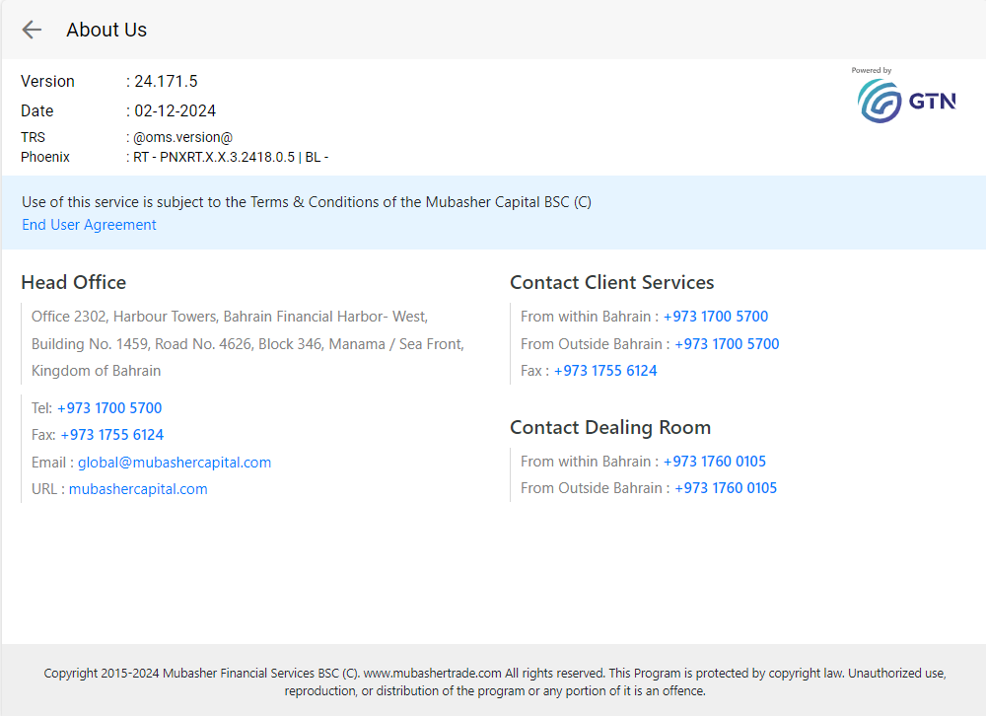Image resolution: width=986 pixels, height=716 pixels.
Task: Click the Head Office heading
Action: [74, 282]
